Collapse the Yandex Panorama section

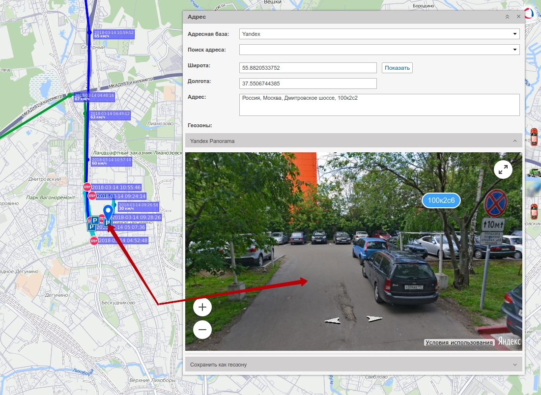pyautogui.click(x=514, y=141)
